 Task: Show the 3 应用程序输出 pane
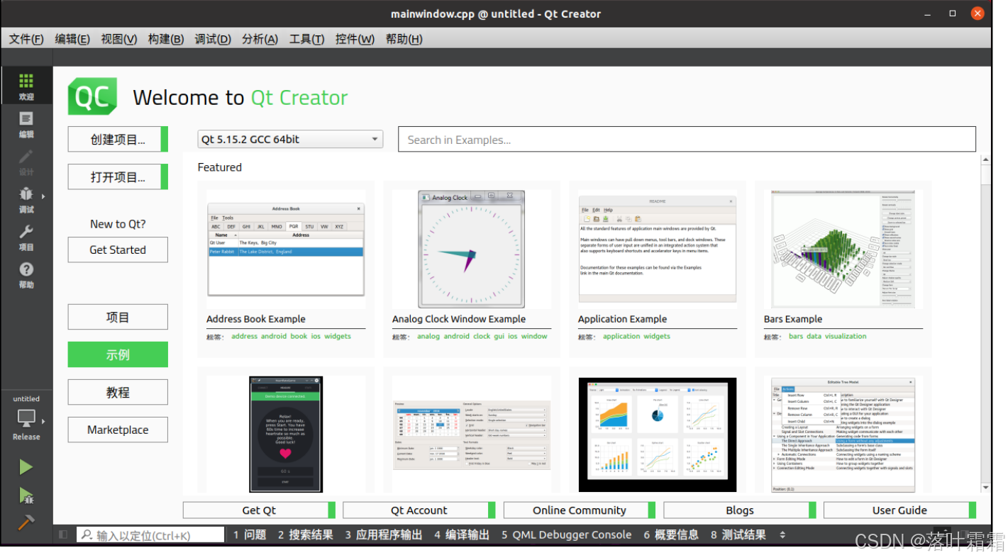pyautogui.click(x=384, y=535)
